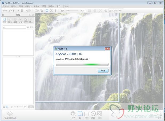This screenshot has width=165, height=121.
Task: Click the blue rotate/tumble camera icon
Action: (x=47, y=10)
